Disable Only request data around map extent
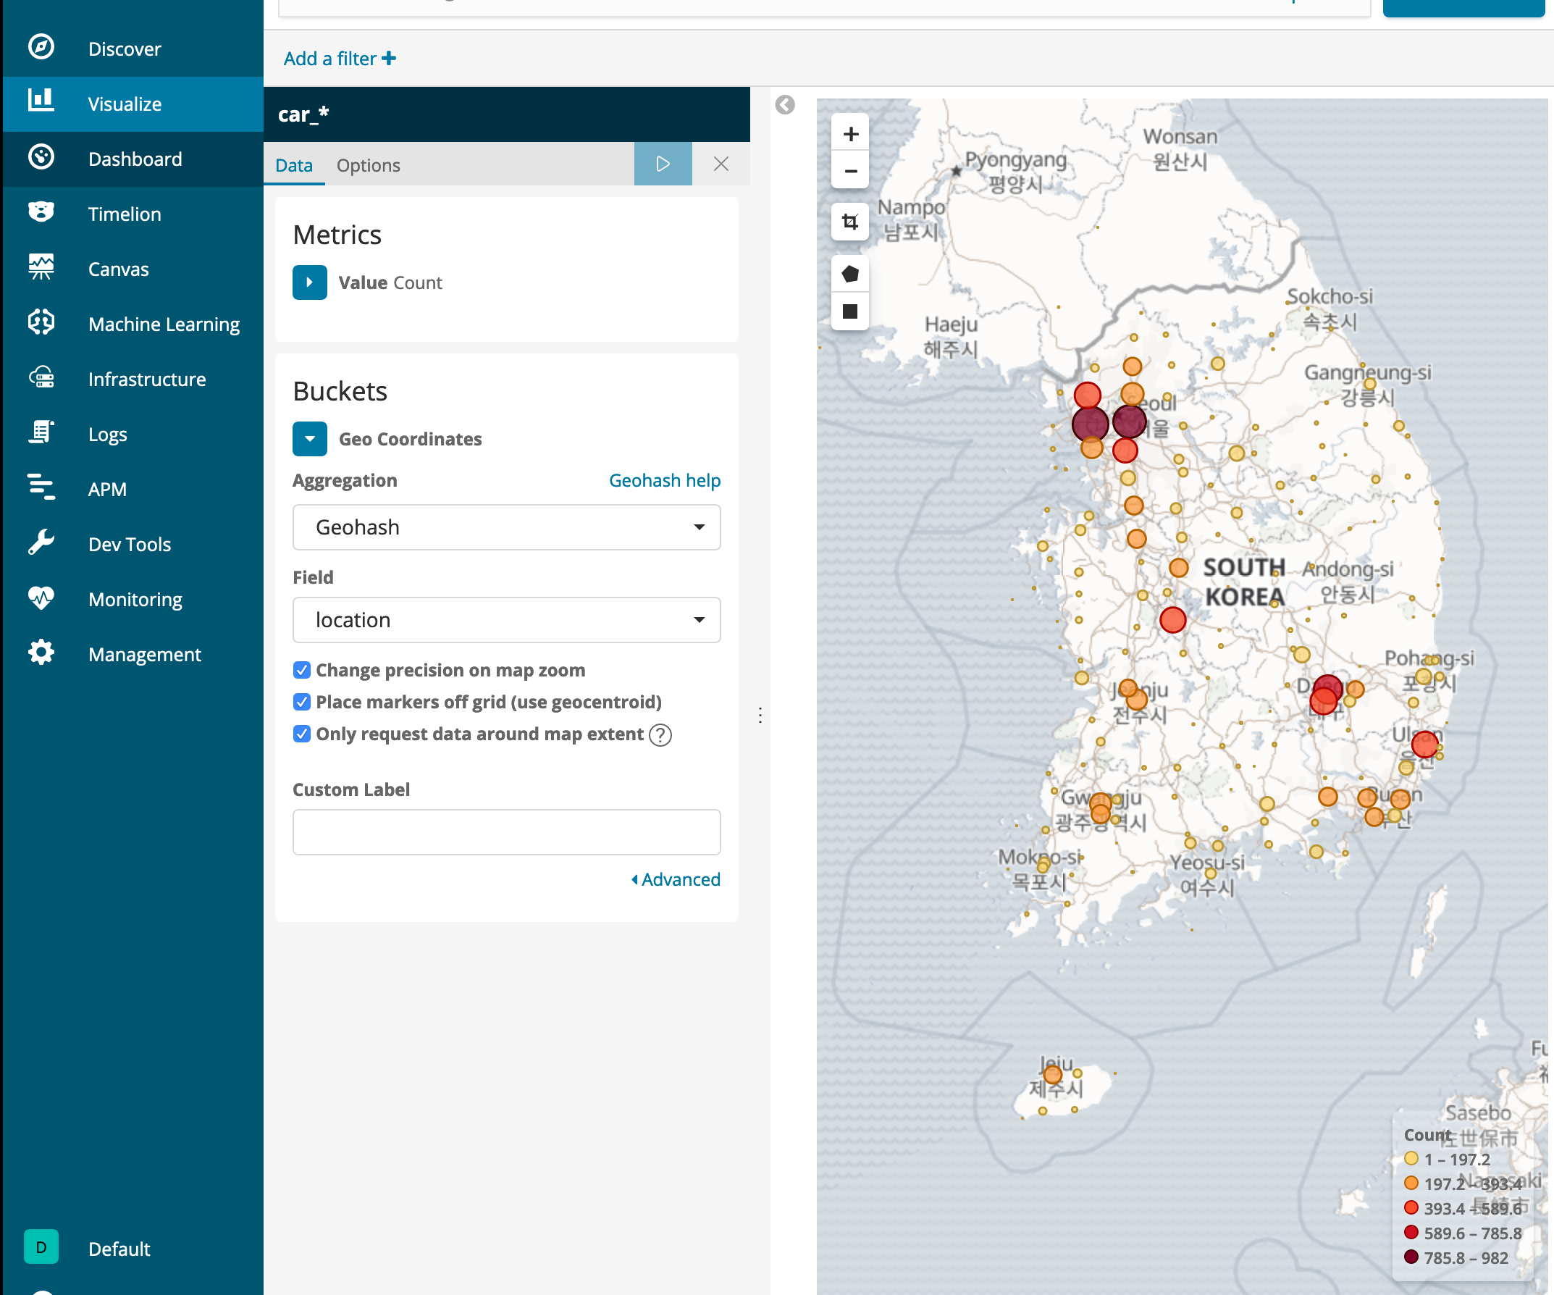The width and height of the screenshot is (1554, 1295). 301,734
